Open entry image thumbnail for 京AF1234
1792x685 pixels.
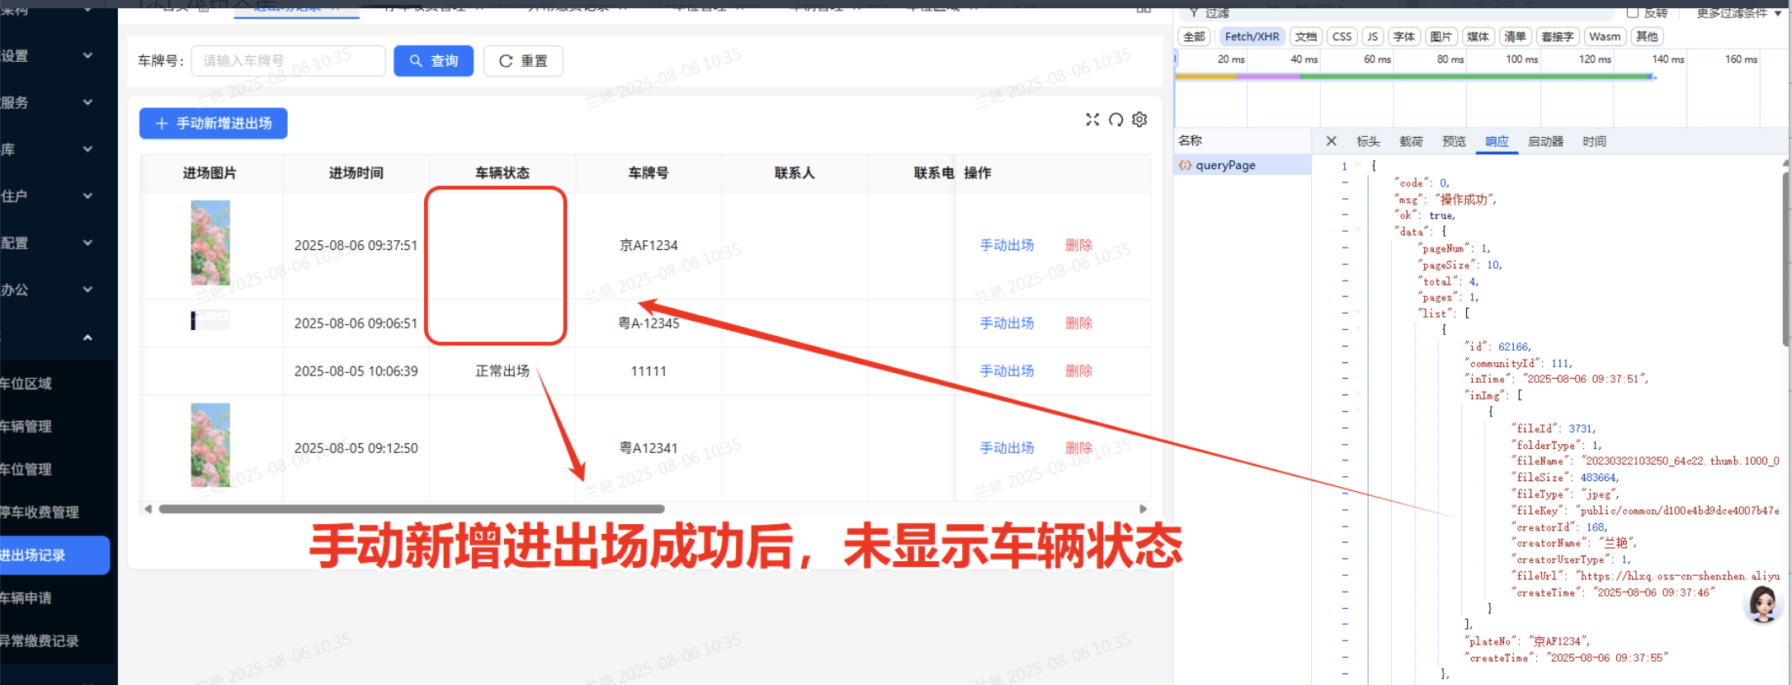tap(210, 243)
